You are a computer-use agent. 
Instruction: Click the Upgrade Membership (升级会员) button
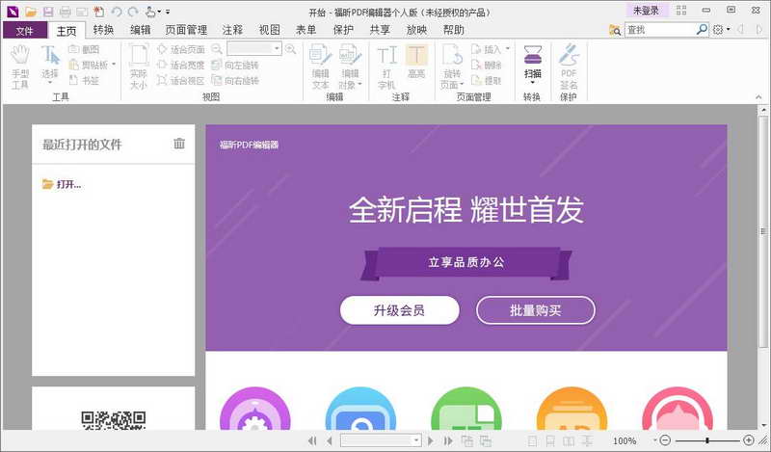(x=399, y=310)
